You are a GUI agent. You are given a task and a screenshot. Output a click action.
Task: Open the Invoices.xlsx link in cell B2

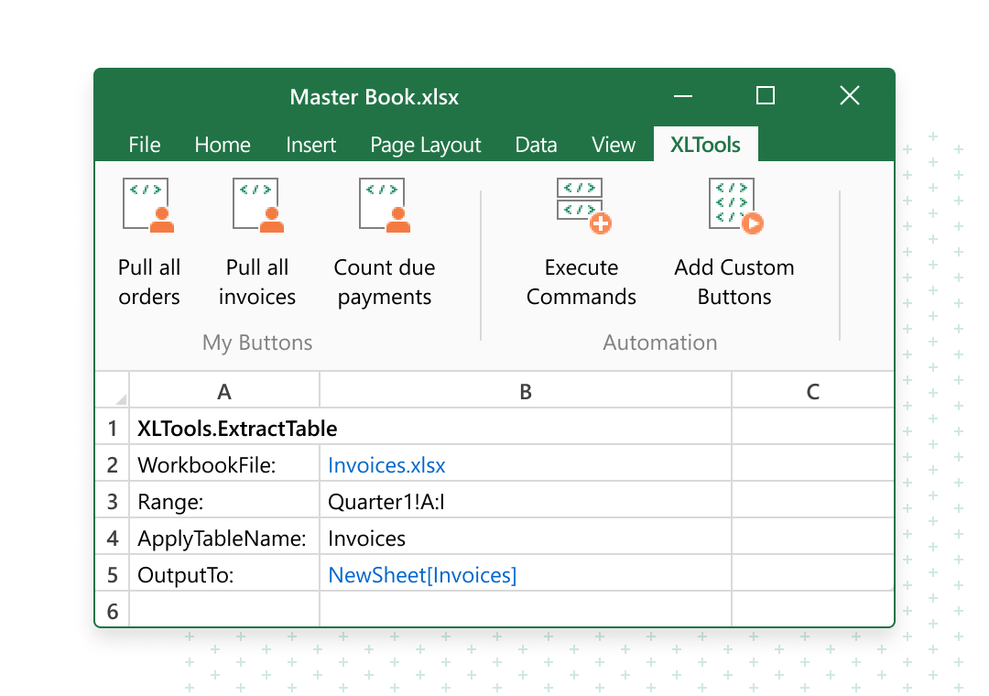tap(386, 465)
